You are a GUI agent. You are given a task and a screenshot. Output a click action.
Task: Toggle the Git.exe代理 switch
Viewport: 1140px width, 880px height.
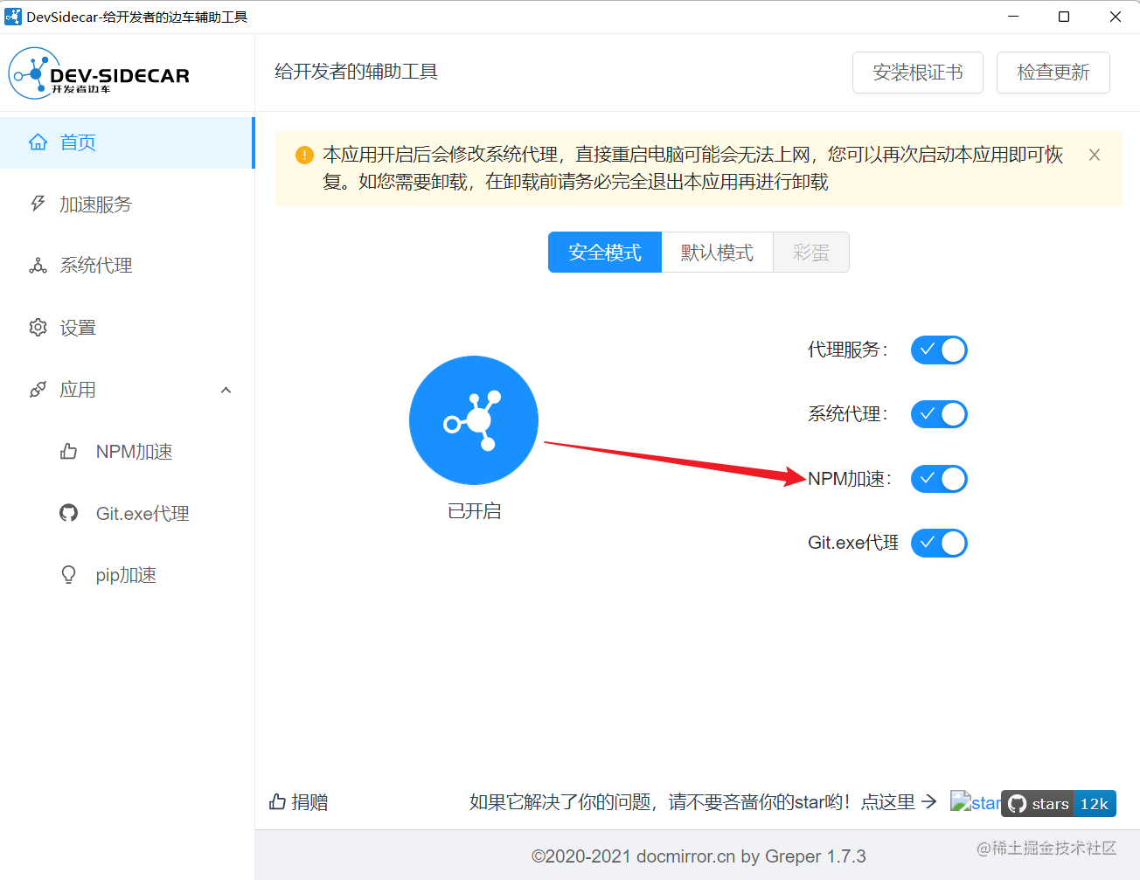pyautogui.click(x=939, y=543)
